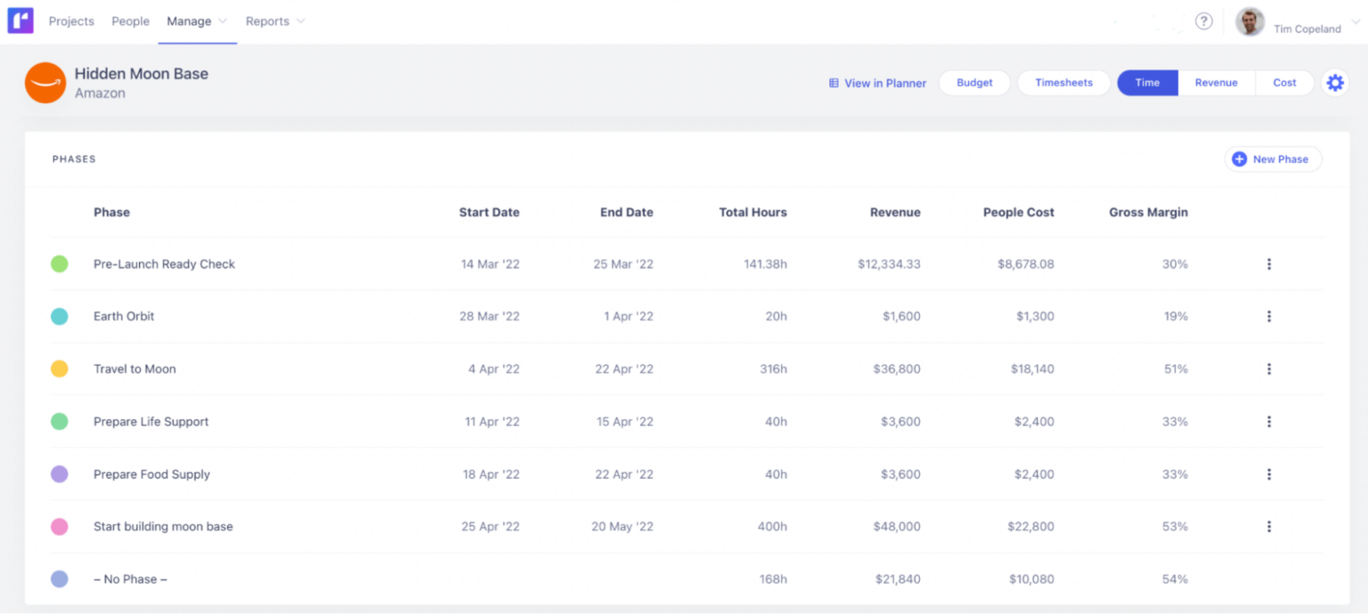The height and width of the screenshot is (614, 1368).
Task: Click the plus icon on New Phase
Action: [x=1239, y=158]
